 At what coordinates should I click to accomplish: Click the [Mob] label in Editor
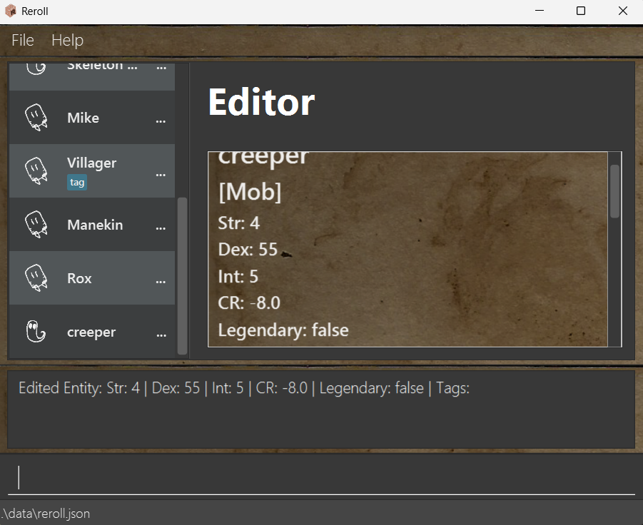pyautogui.click(x=250, y=191)
